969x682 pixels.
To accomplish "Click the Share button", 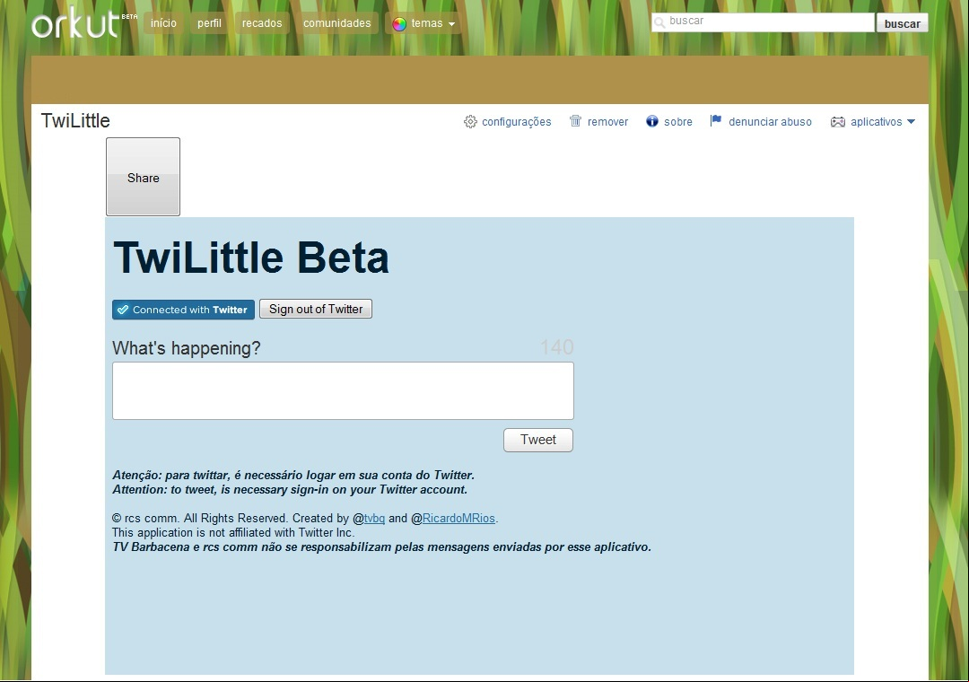I will click(x=143, y=177).
